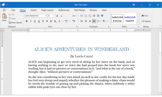
Task: Toggle Double Strikethrough formatting
Action: pos(47,21)
